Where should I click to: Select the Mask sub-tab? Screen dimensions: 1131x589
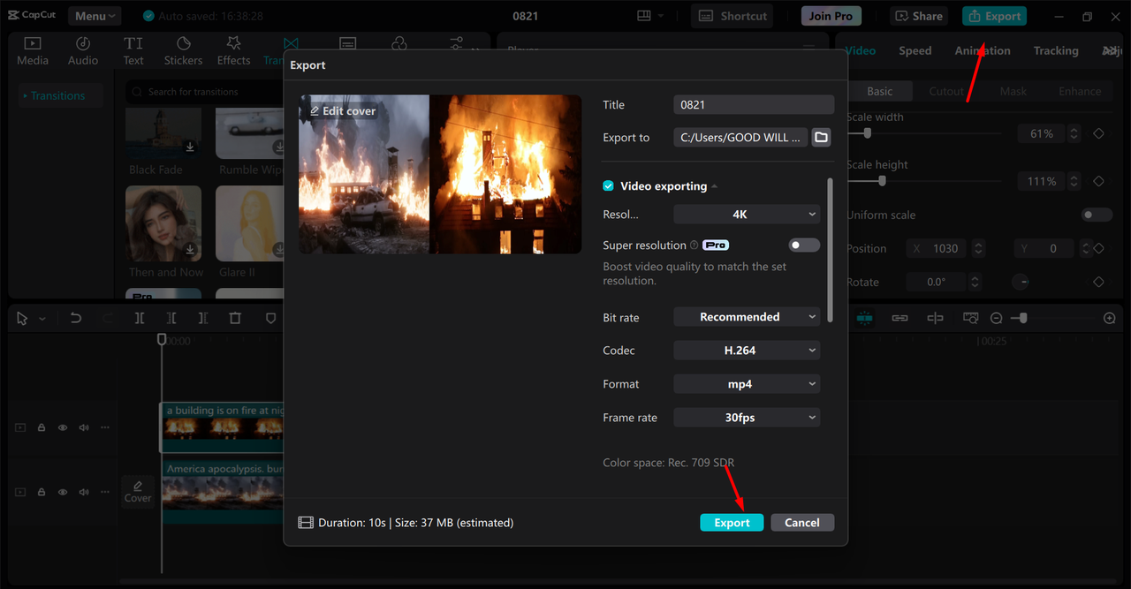(1013, 91)
